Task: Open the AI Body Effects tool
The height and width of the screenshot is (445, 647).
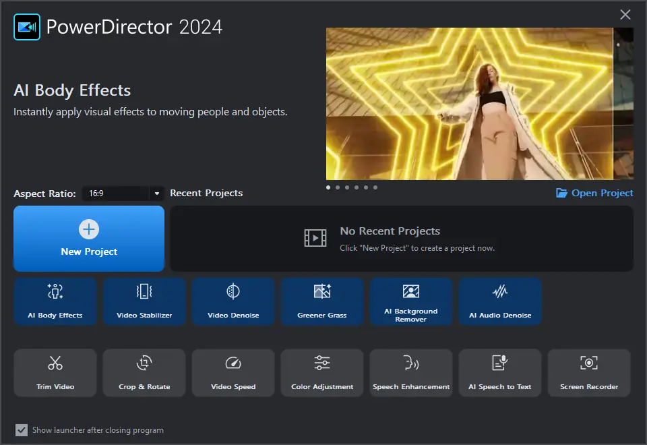Action: click(x=55, y=301)
